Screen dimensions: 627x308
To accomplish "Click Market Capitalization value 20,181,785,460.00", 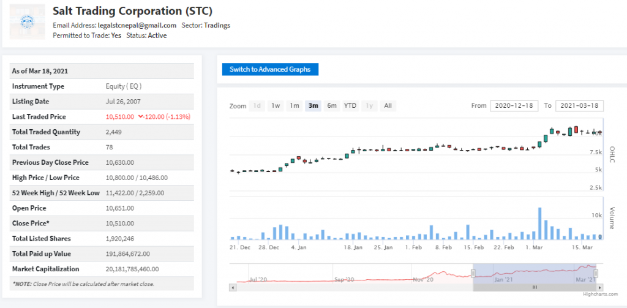I will (132, 269).
